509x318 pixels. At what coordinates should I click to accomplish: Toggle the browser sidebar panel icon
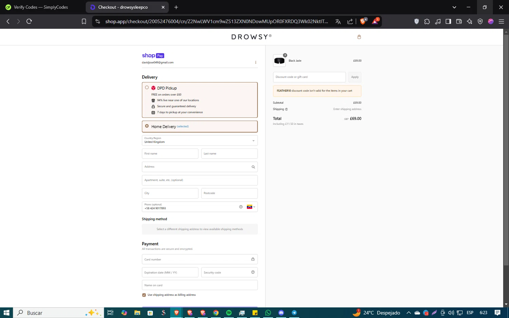[448, 21]
